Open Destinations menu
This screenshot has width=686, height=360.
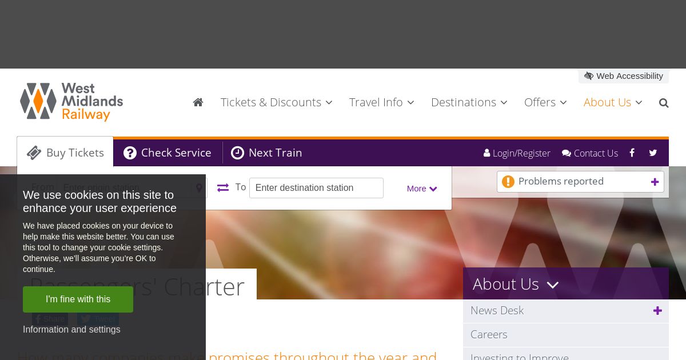[469, 102]
